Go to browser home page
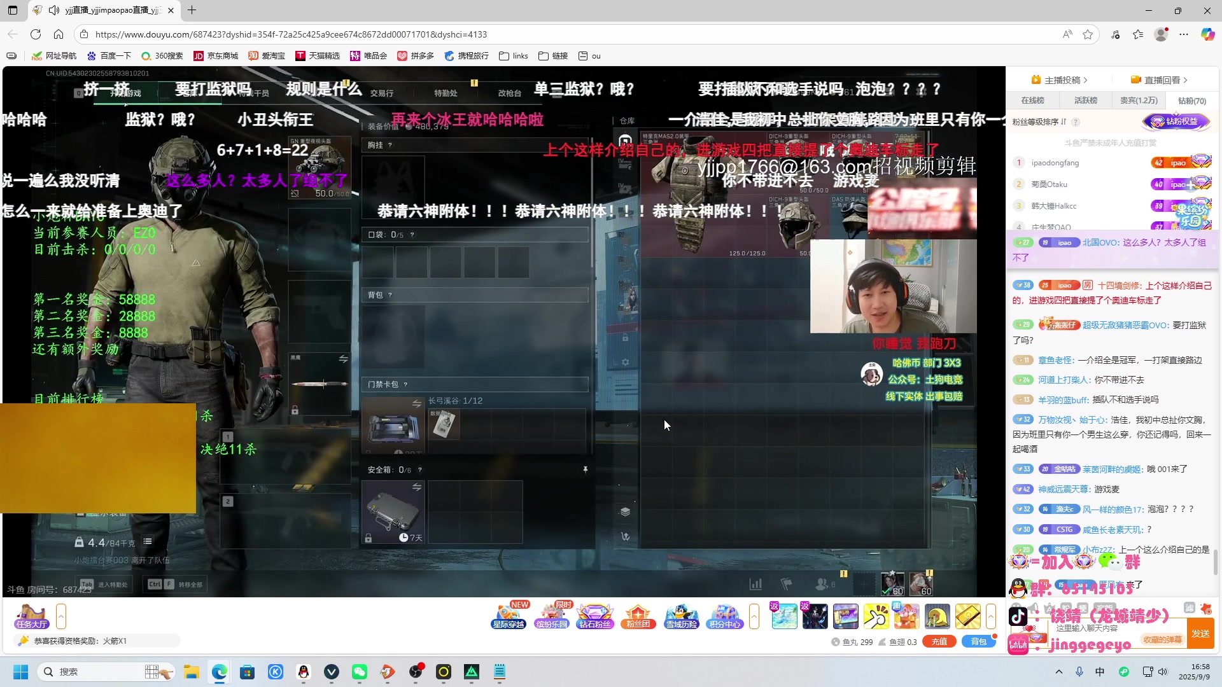This screenshot has width=1222, height=687. coord(59,34)
